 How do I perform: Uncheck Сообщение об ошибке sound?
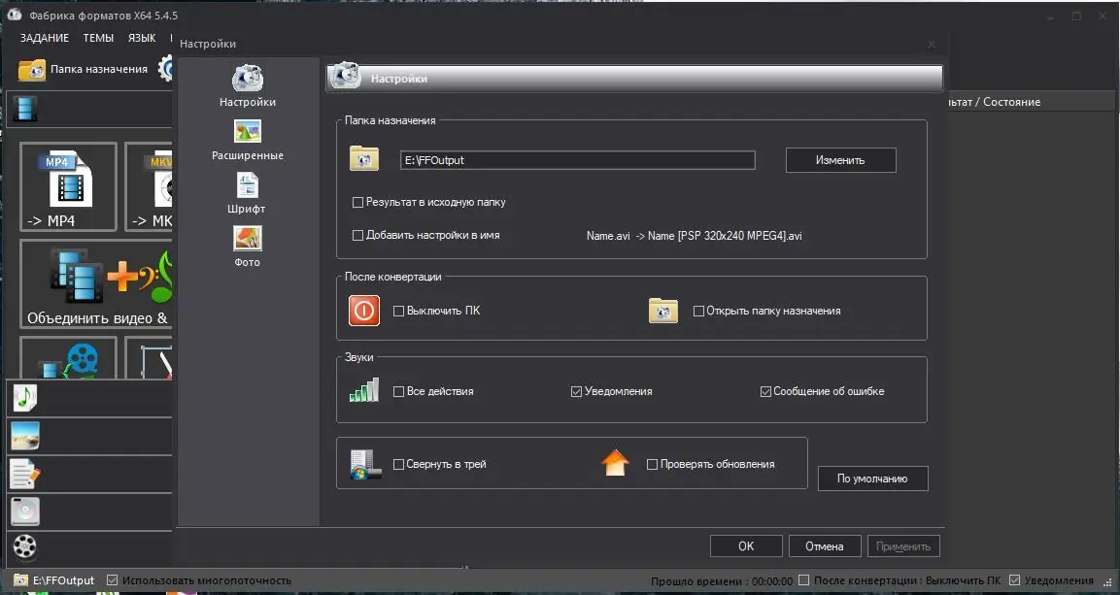765,392
